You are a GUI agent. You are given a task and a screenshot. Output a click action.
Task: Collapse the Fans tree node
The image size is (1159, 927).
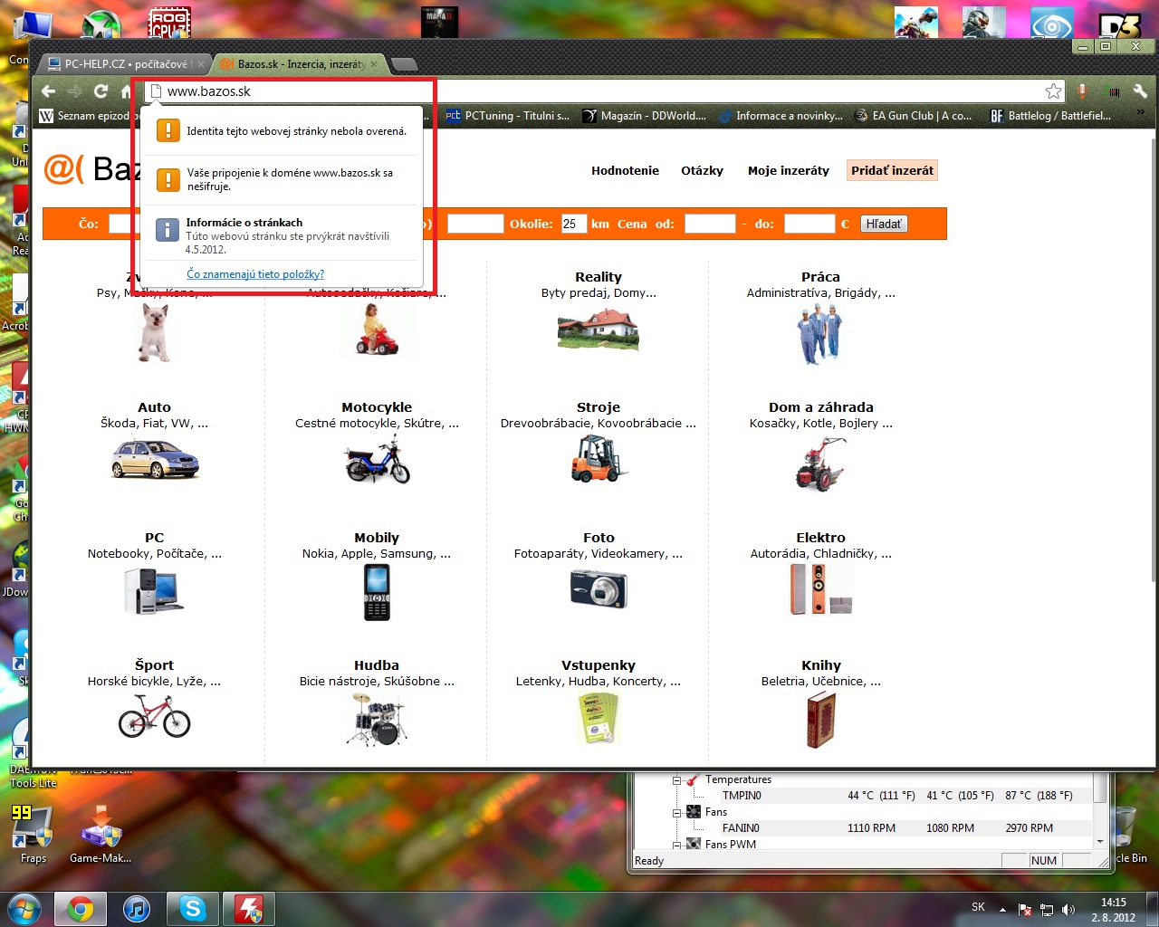[676, 812]
